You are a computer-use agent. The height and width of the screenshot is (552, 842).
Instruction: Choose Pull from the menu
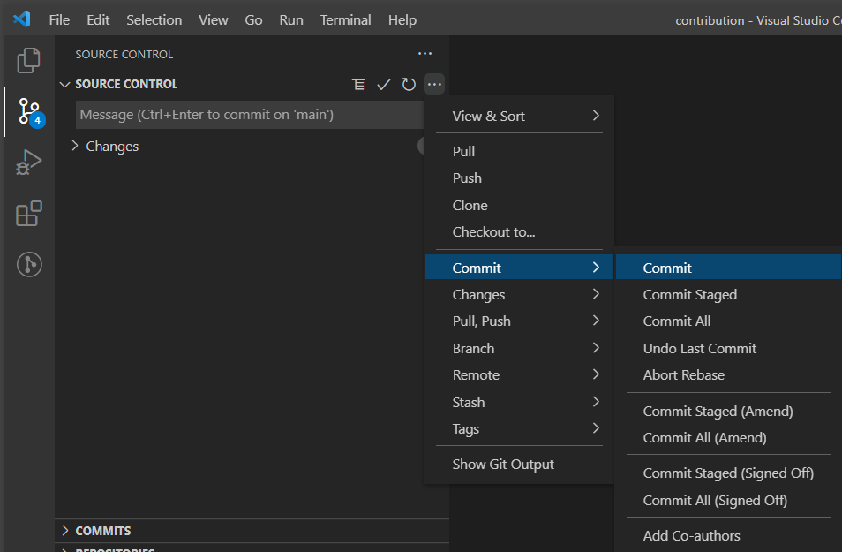pyautogui.click(x=519, y=152)
